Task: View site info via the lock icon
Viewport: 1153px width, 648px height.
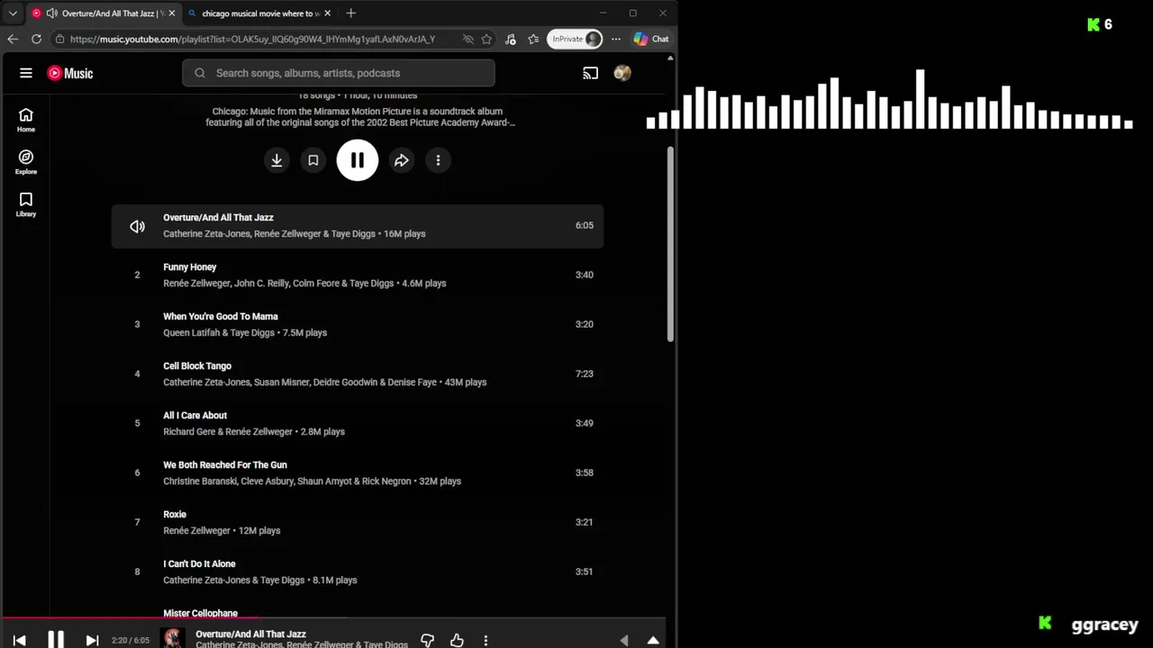Action: [59, 39]
